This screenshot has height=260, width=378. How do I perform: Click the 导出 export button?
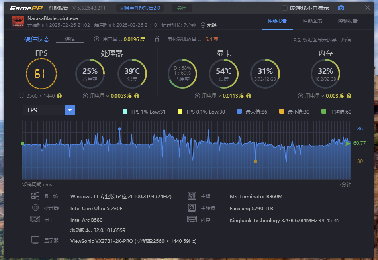[x=182, y=8]
